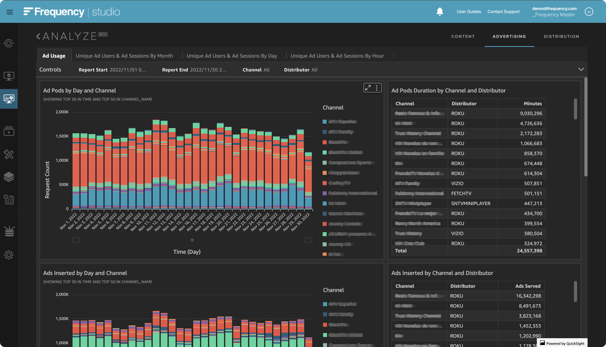Open the Ad Pods chart kebab menu
This screenshot has width=606, height=347.
tap(377, 88)
